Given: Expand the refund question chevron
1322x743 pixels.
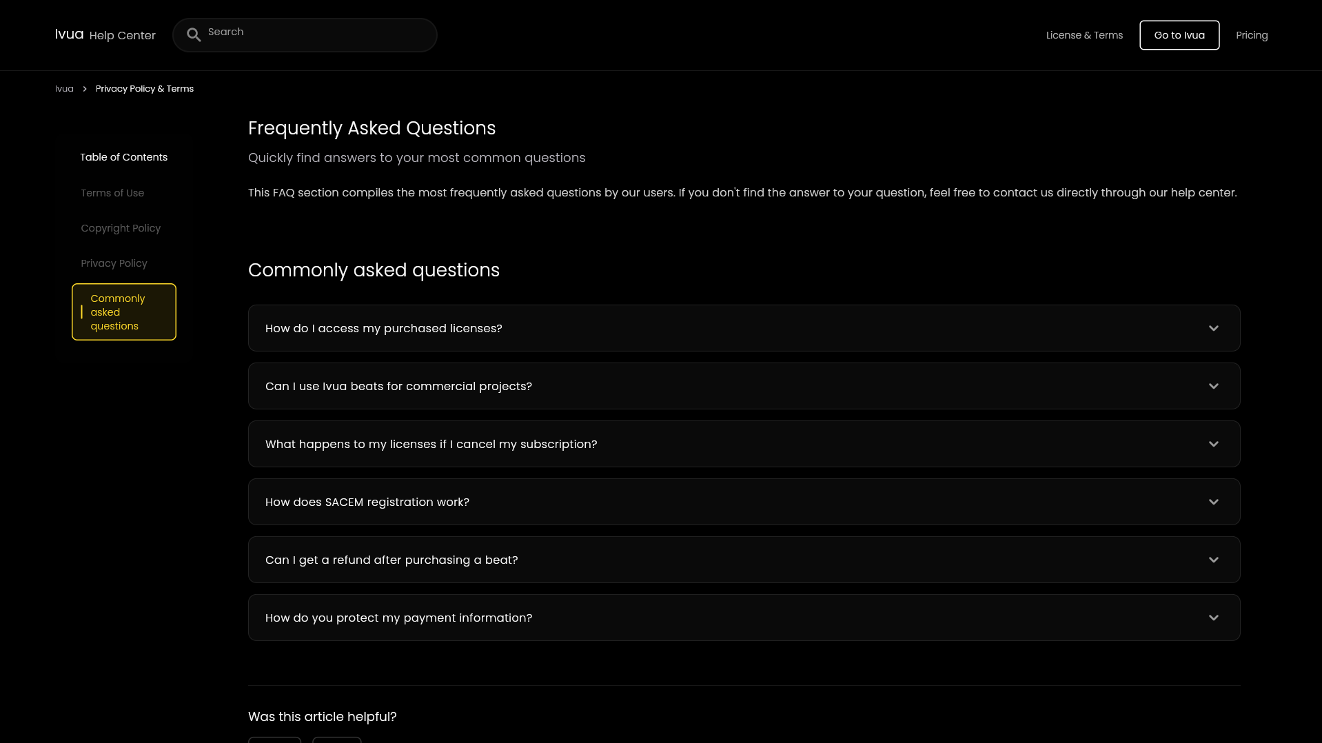Looking at the screenshot, I should 1213,560.
